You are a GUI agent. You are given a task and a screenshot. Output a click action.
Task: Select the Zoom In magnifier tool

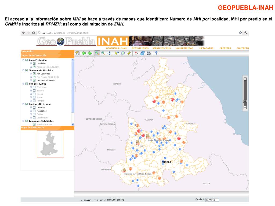[x=97, y=53]
